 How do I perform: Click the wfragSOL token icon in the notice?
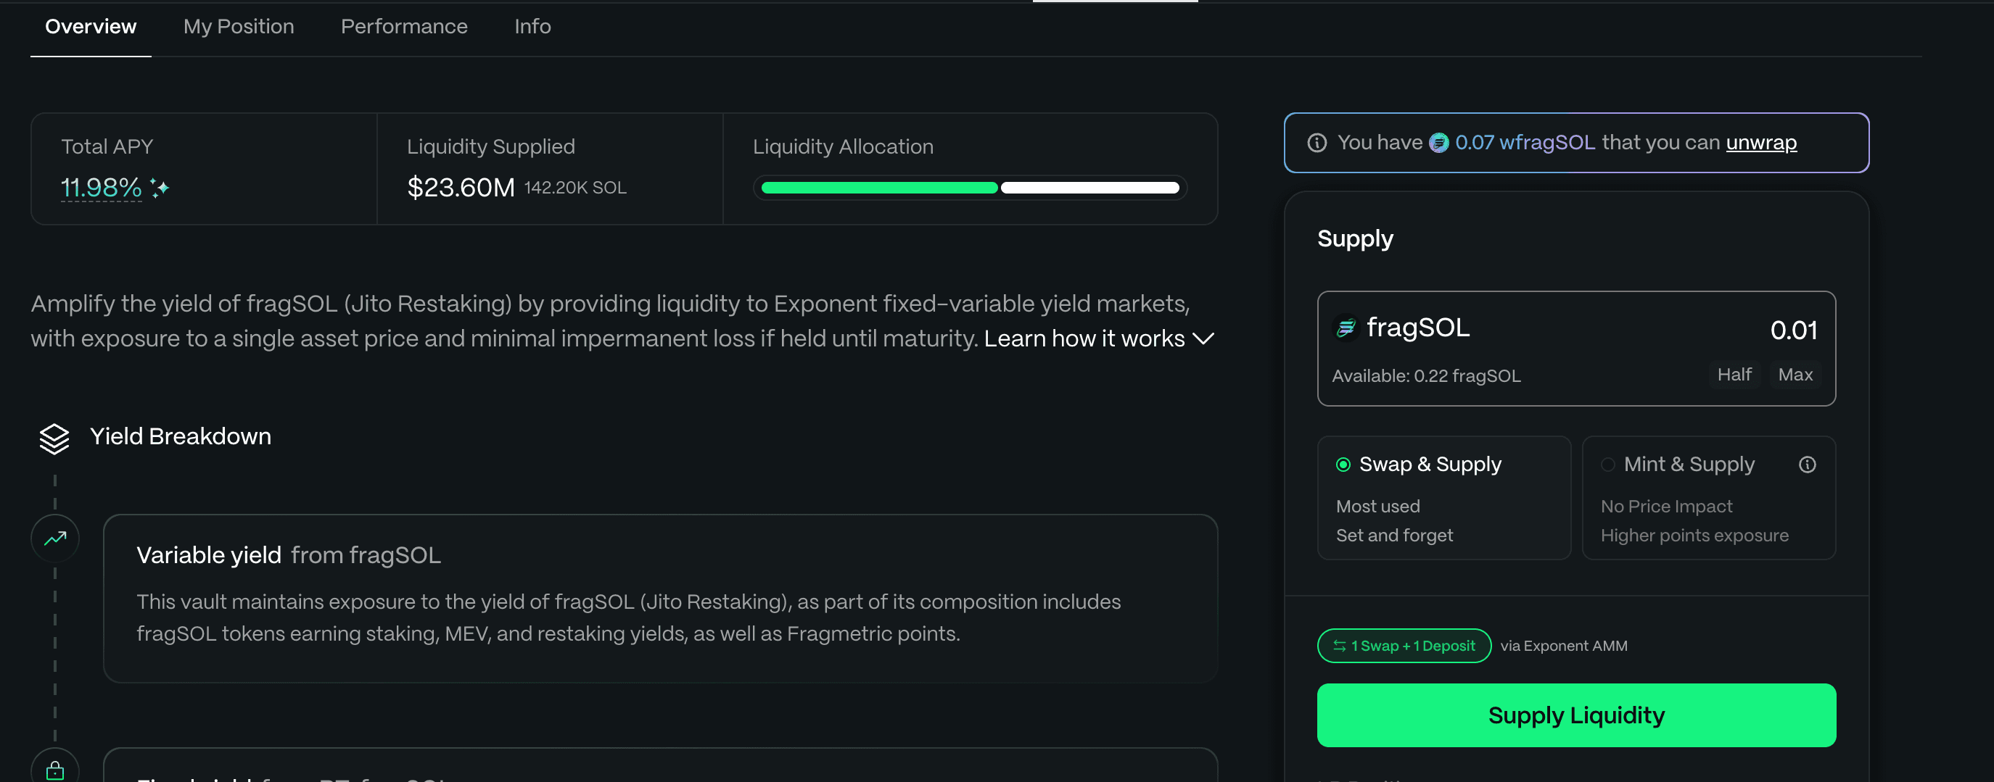click(1438, 143)
